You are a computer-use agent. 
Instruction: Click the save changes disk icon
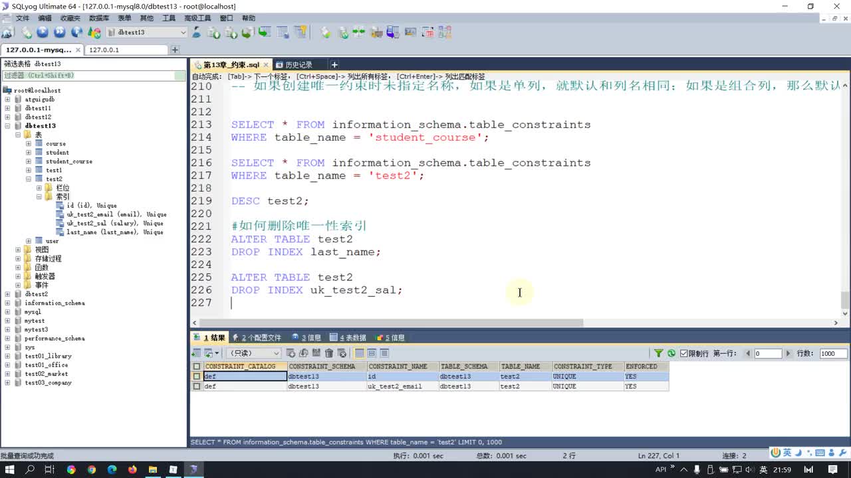[316, 353]
